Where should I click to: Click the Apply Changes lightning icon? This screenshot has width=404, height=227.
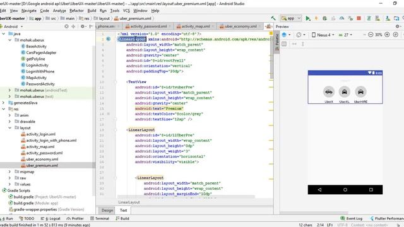316,18
